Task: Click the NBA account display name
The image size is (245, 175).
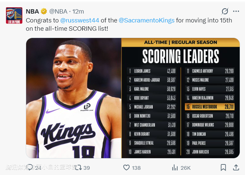Action: [32, 12]
